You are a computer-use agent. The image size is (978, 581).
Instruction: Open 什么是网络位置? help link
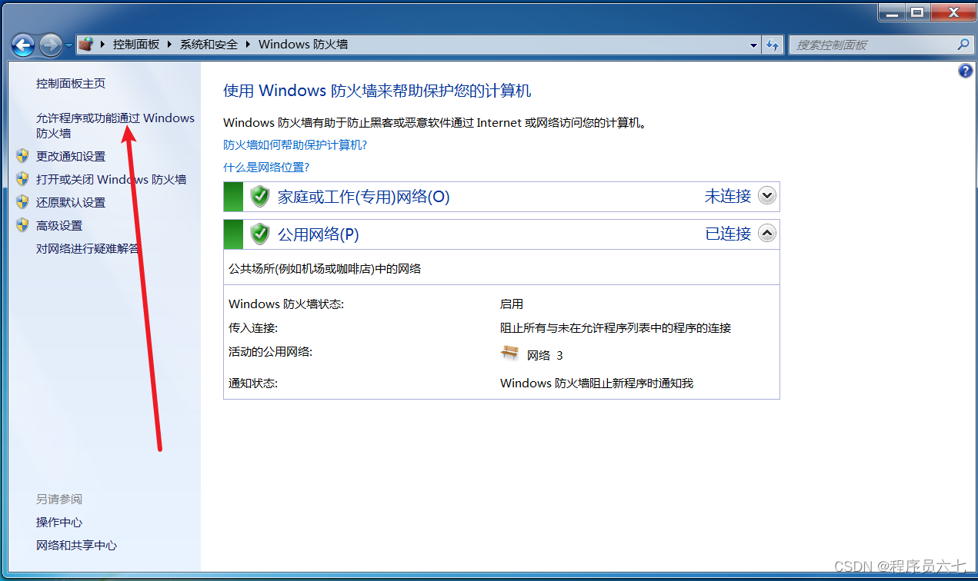[266, 167]
